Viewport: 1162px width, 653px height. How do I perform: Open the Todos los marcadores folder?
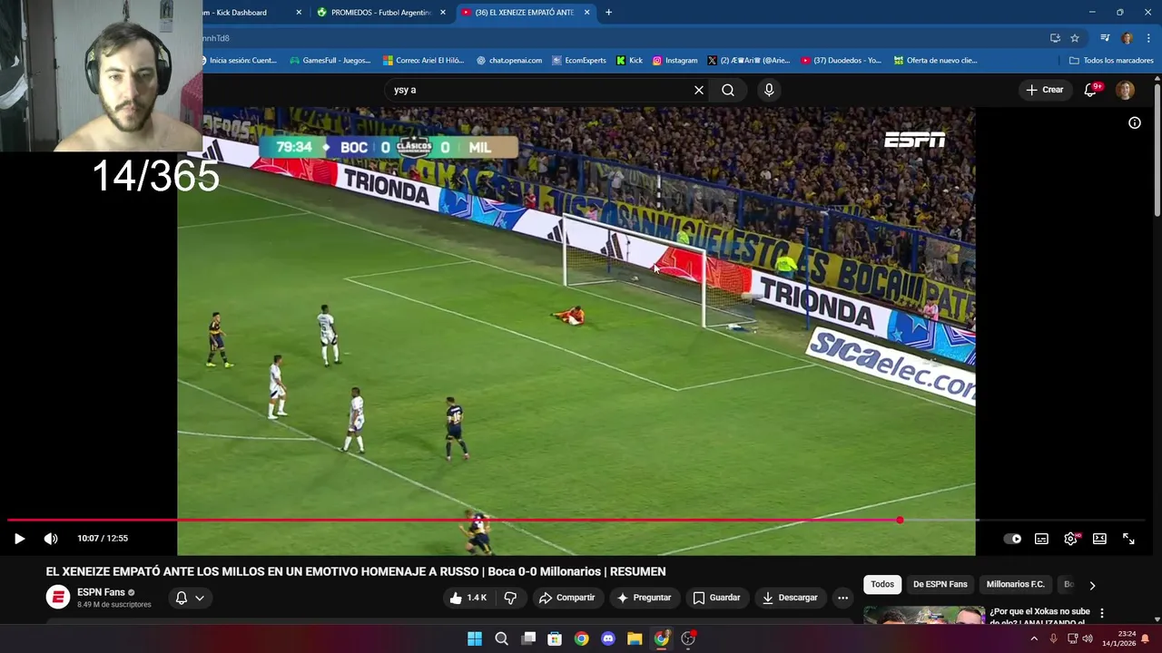tap(1111, 61)
